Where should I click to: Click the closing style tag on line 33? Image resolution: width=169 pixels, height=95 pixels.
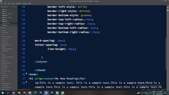point(41,62)
